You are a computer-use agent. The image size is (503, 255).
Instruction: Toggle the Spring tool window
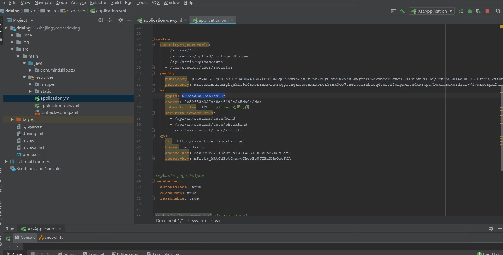(x=67, y=253)
